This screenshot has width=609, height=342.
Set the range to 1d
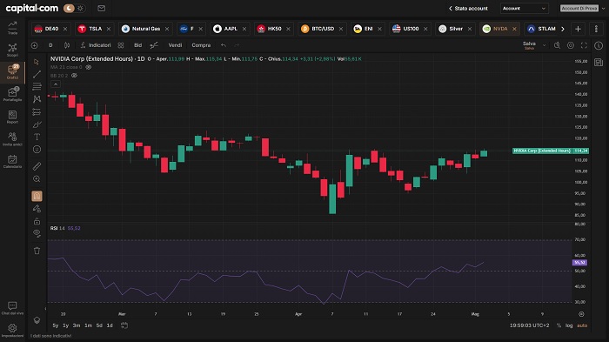click(110, 325)
